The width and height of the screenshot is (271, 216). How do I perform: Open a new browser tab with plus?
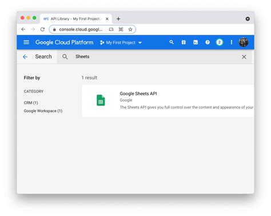pyautogui.click(x=118, y=19)
